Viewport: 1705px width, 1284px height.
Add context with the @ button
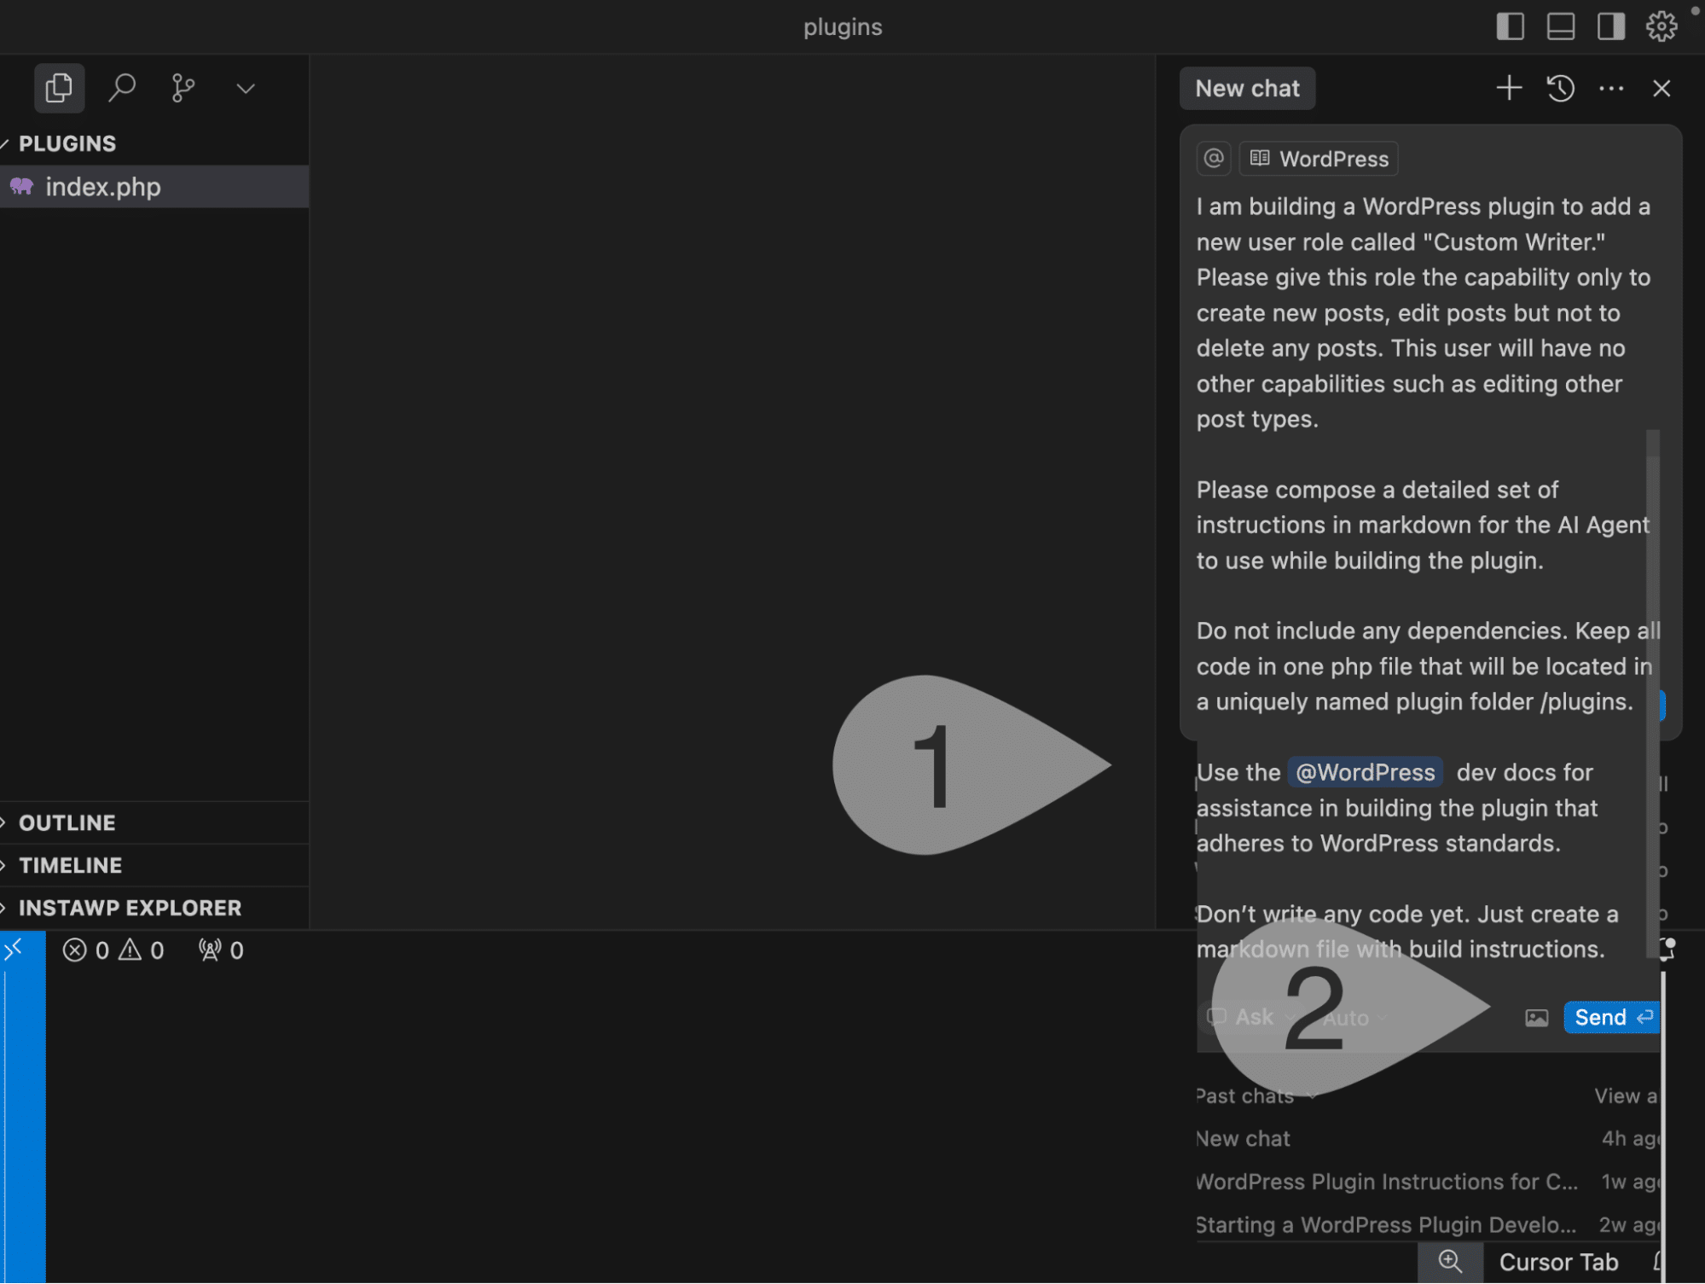coord(1214,158)
